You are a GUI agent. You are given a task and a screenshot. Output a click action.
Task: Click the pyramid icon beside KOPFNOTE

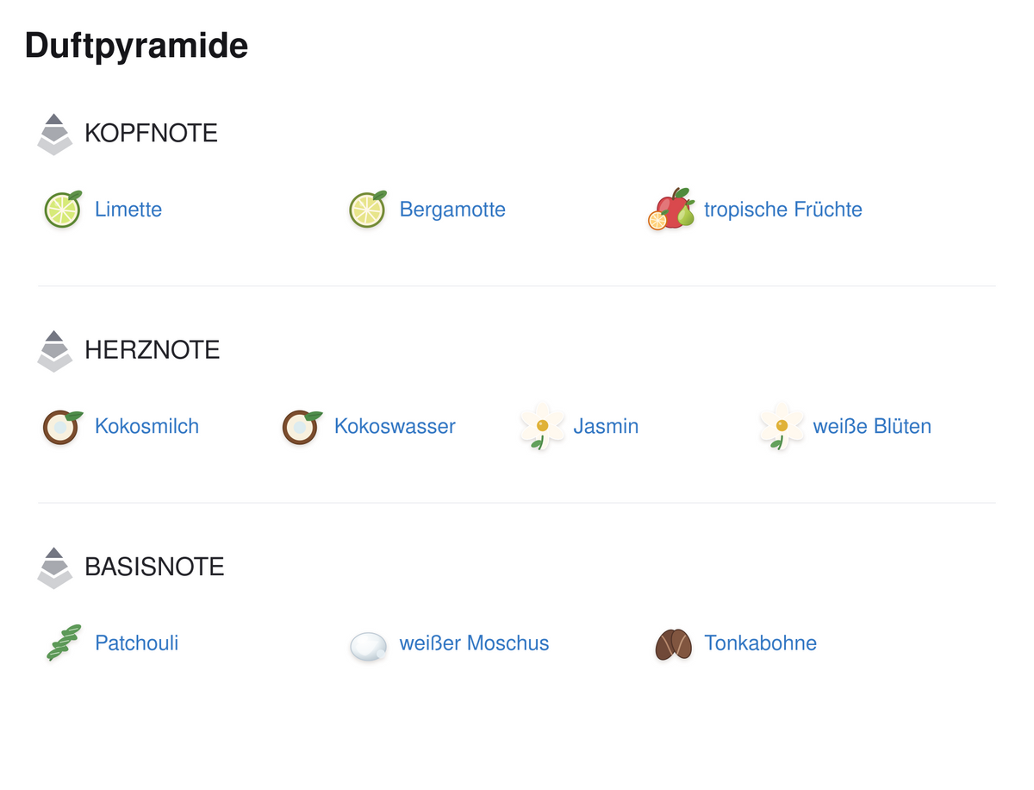click(x=55, y=134)
